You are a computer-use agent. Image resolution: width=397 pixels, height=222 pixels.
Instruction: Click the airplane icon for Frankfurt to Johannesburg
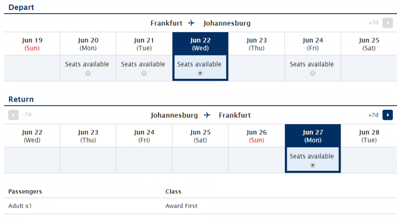point(191,23)
